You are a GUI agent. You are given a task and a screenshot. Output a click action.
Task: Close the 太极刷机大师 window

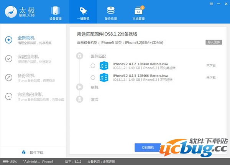point(226,4)
